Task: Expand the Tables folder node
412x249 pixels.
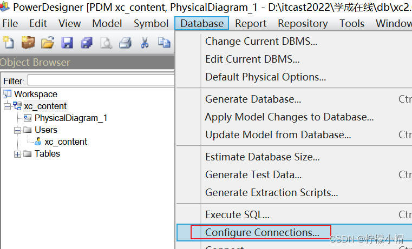Action: 17,154
